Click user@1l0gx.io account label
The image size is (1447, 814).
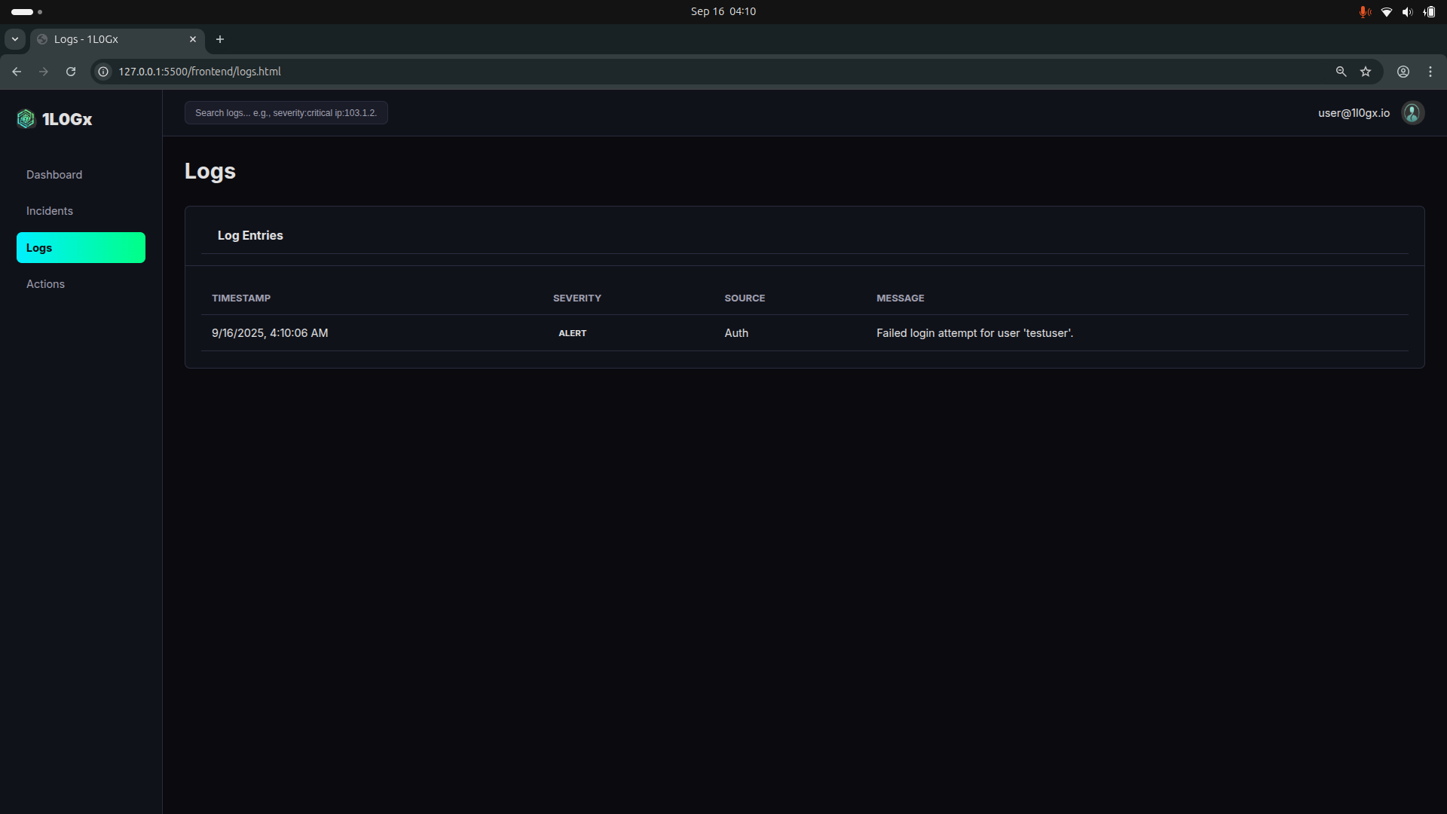(1354, 113)
